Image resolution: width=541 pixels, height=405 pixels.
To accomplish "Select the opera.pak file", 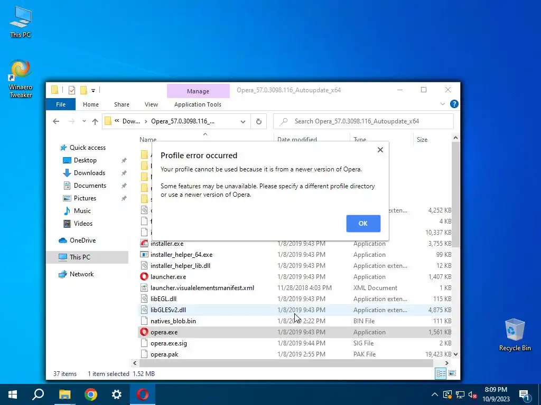I will 295,354.
